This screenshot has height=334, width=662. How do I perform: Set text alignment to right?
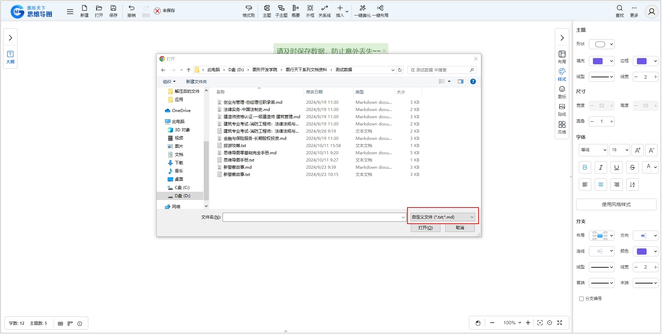tap(616, 185)
